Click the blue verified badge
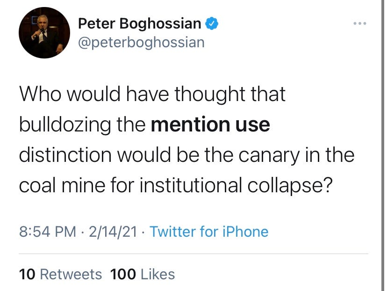Screen dimensions: 387x291 [x=212, y=23]
